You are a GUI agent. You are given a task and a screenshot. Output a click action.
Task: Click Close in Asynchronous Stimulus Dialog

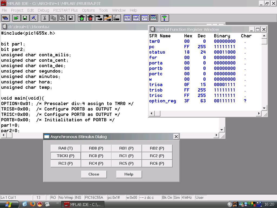(94, 174)
